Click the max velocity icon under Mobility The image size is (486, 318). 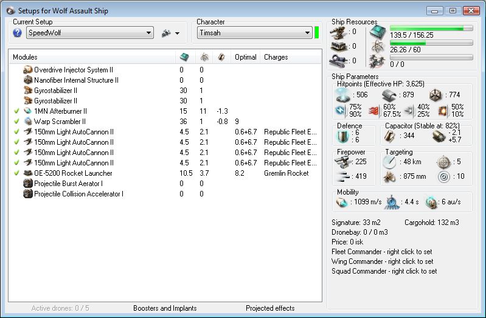pos(342,202)
